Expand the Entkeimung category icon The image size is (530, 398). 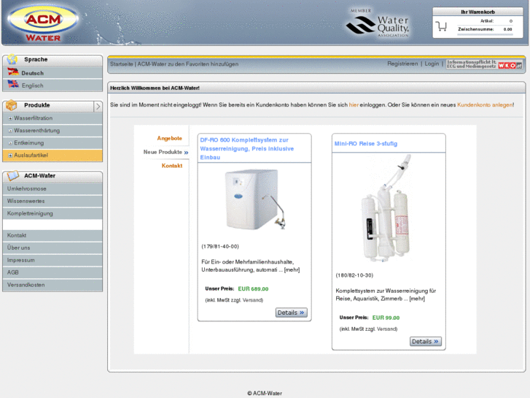pyautogui.click(x=10, y=143)
